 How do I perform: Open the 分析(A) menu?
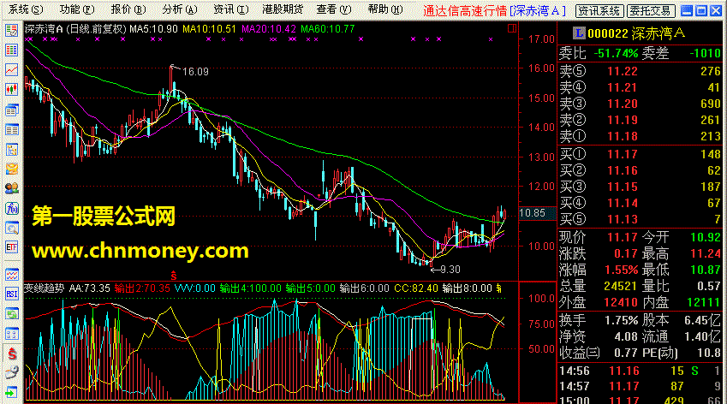point(180,9)
